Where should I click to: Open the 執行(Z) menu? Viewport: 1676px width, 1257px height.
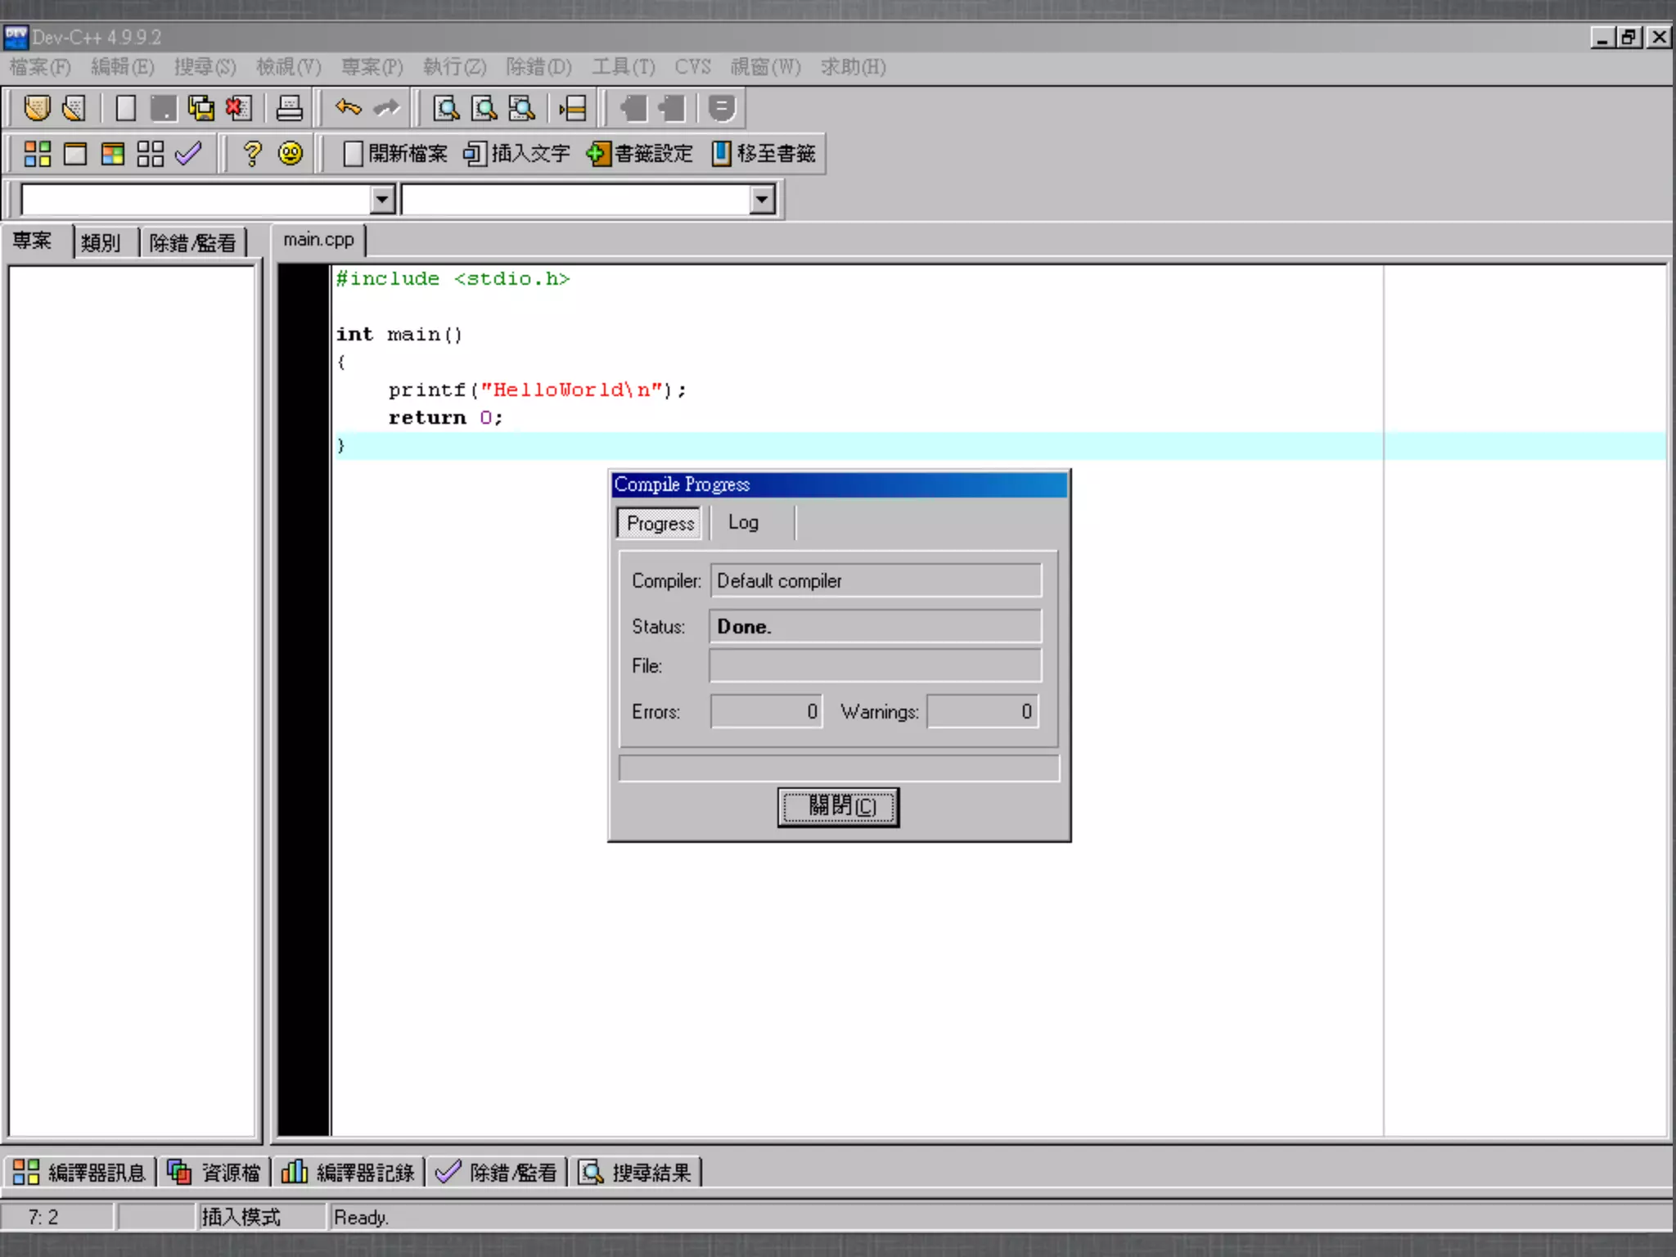454,67
